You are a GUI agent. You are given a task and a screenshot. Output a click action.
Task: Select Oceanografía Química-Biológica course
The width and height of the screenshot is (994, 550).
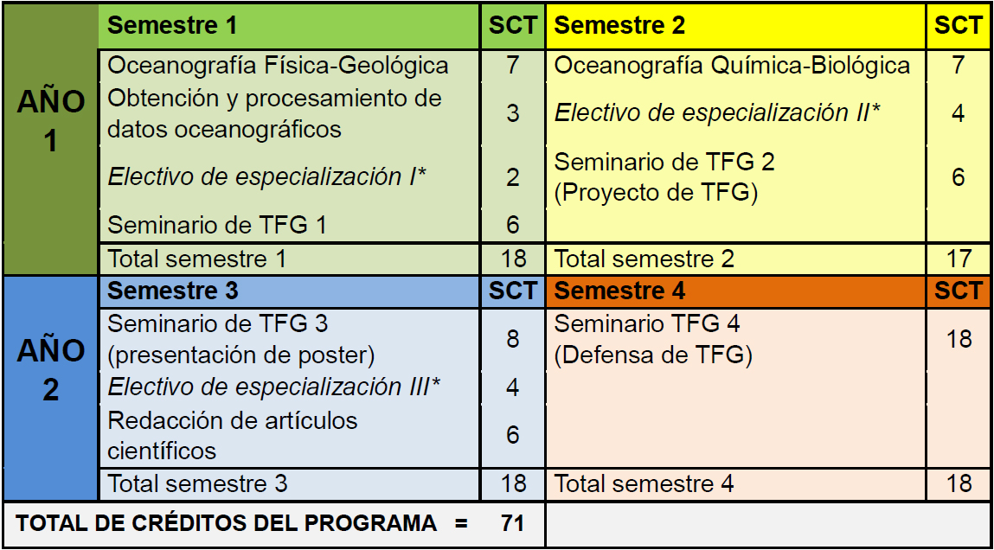click(732, 66)
